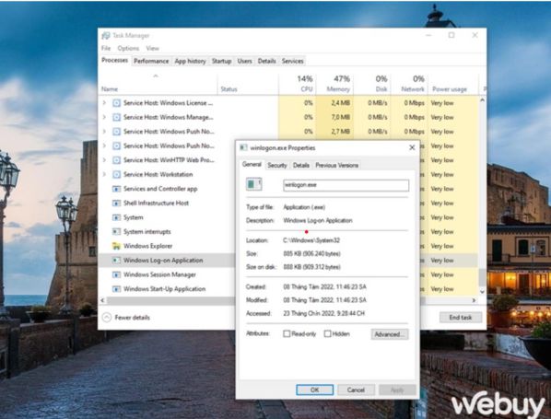Click Cancel in winlogon.exe Properties
Screen dimensions: 551x419
point(356,390)
